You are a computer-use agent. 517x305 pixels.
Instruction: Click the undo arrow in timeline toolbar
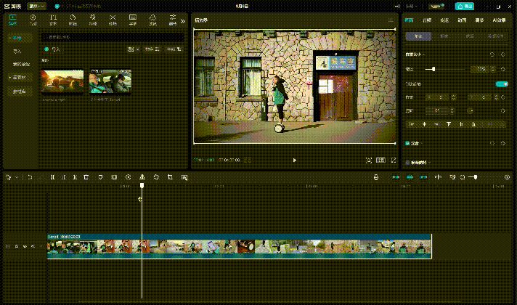(x=30, y=177)
